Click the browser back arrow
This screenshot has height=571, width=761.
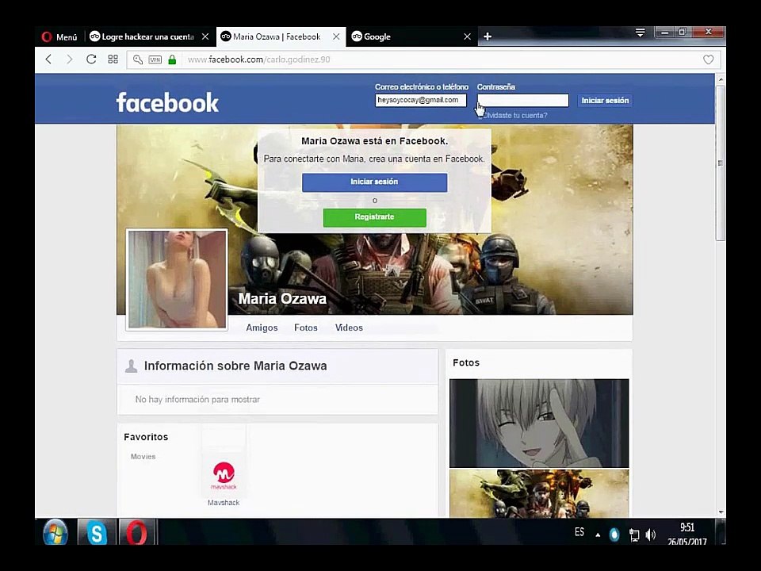tap(48, 59)
